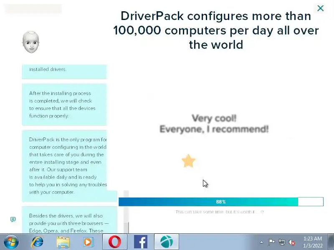The width and height of the screenshot is (334, 250).
Task: Open Windows Explorer folder icon in taskbar
Action: (x=63, y=242)
